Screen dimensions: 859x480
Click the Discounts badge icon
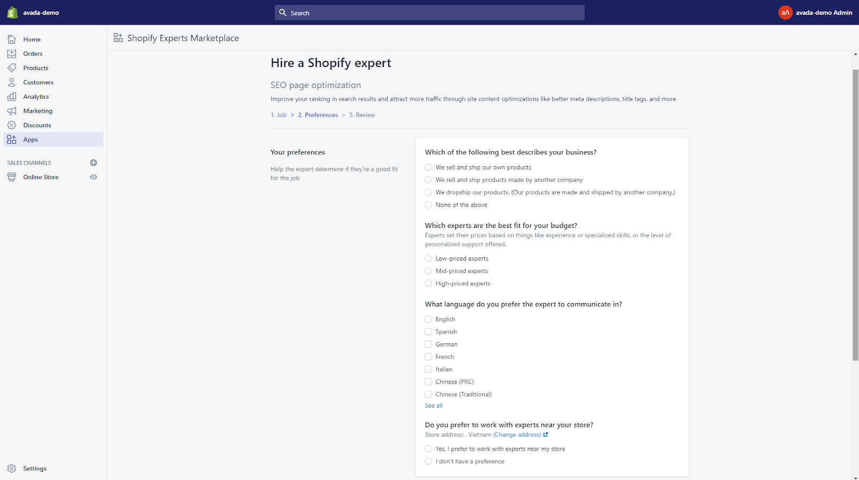(x=12, y=125)
